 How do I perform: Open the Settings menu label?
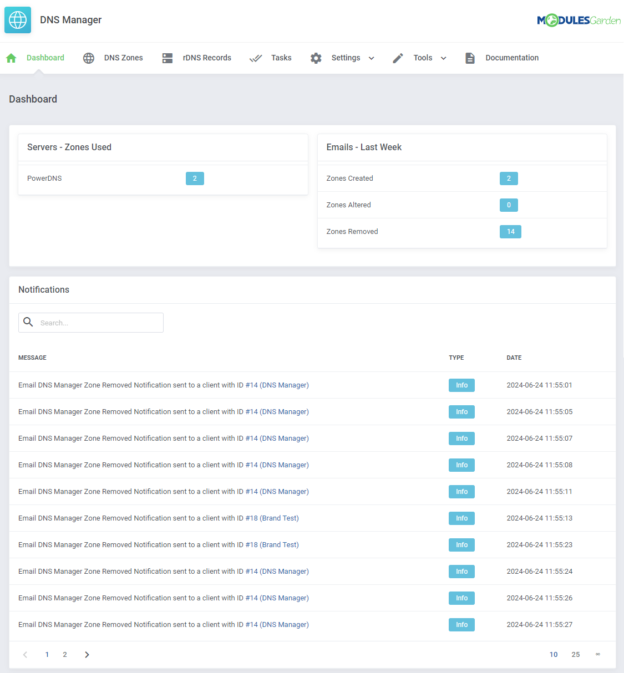[x=346, y=58]
